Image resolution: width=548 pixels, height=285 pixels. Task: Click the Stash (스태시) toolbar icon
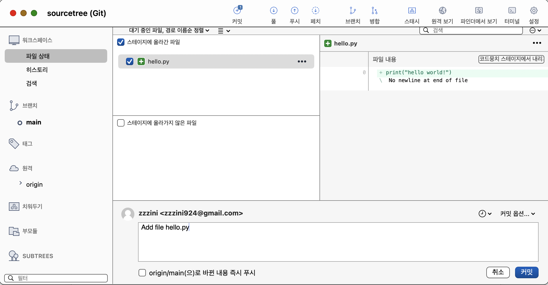tap(412, 11)
